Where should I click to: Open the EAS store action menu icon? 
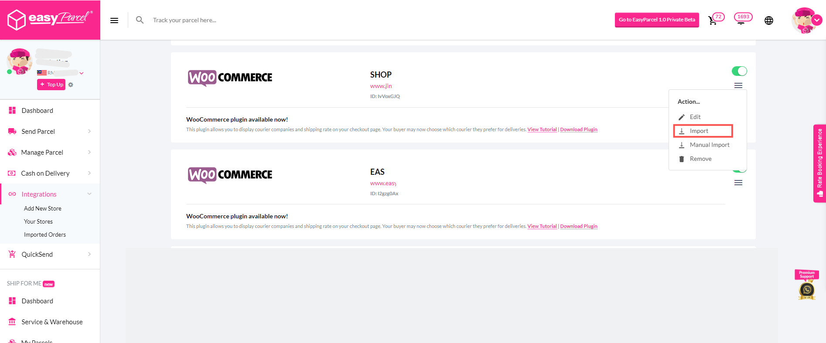pos(738,183)
